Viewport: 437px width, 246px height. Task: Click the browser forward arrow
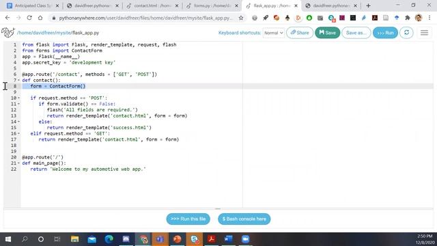click(18, 18)
